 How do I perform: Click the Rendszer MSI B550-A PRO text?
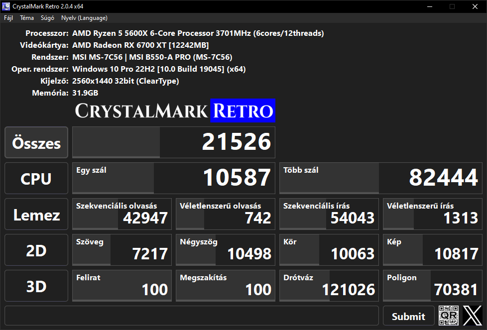152,57
